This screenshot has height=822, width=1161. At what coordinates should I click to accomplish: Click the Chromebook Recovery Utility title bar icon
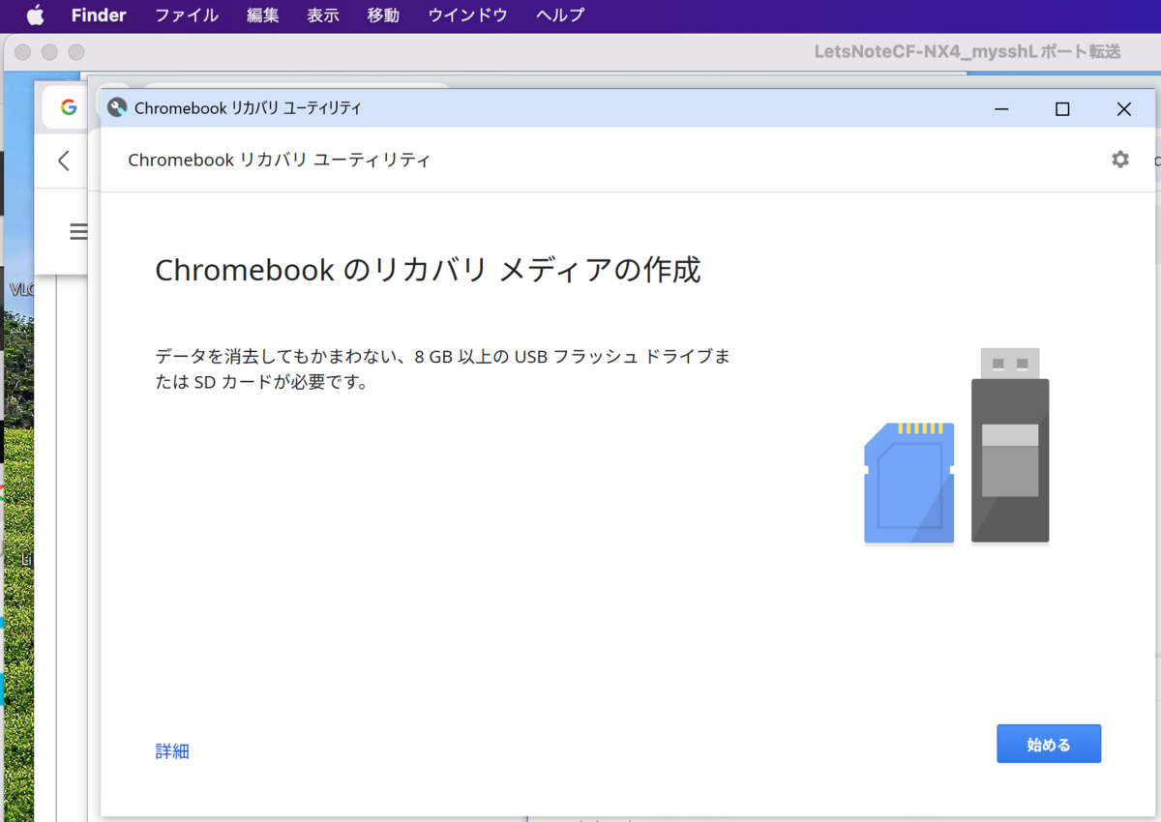(x=117, y=107)
